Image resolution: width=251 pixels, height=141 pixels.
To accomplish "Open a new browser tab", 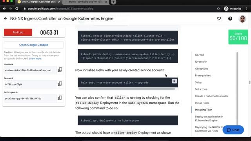I will tap(113, 2).
